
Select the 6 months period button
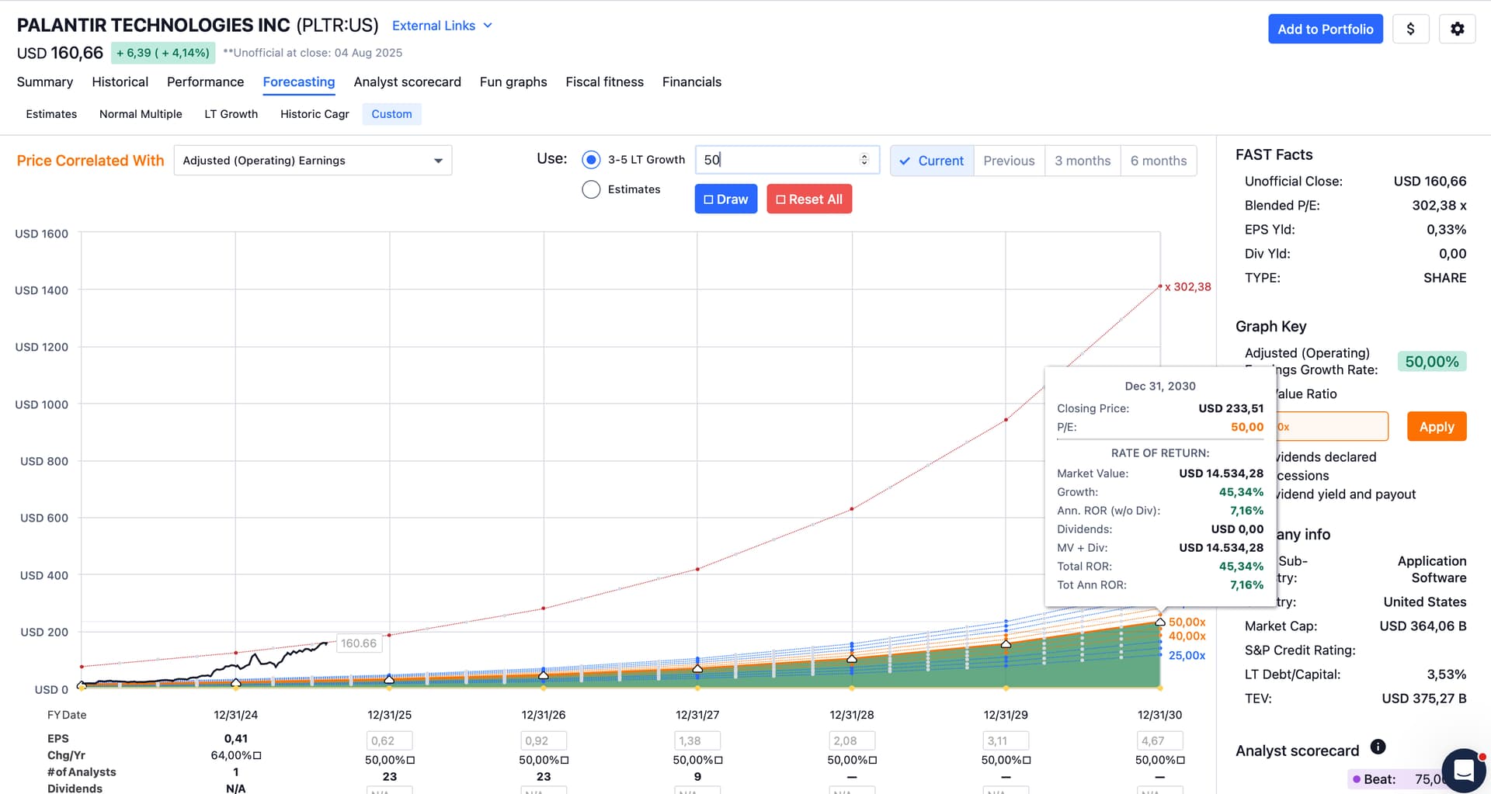pos(1159,161)
